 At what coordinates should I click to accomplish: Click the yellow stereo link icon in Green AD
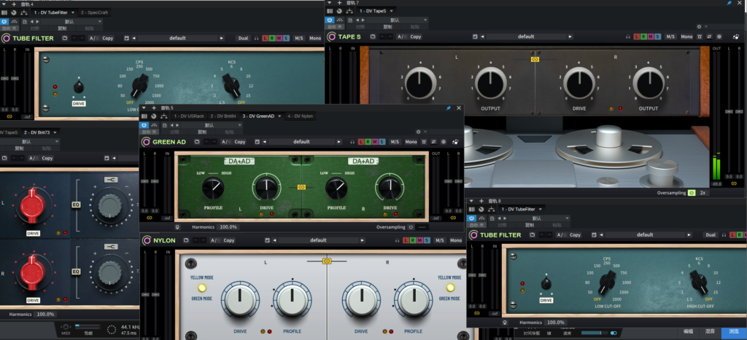click(x=302, y=186)
